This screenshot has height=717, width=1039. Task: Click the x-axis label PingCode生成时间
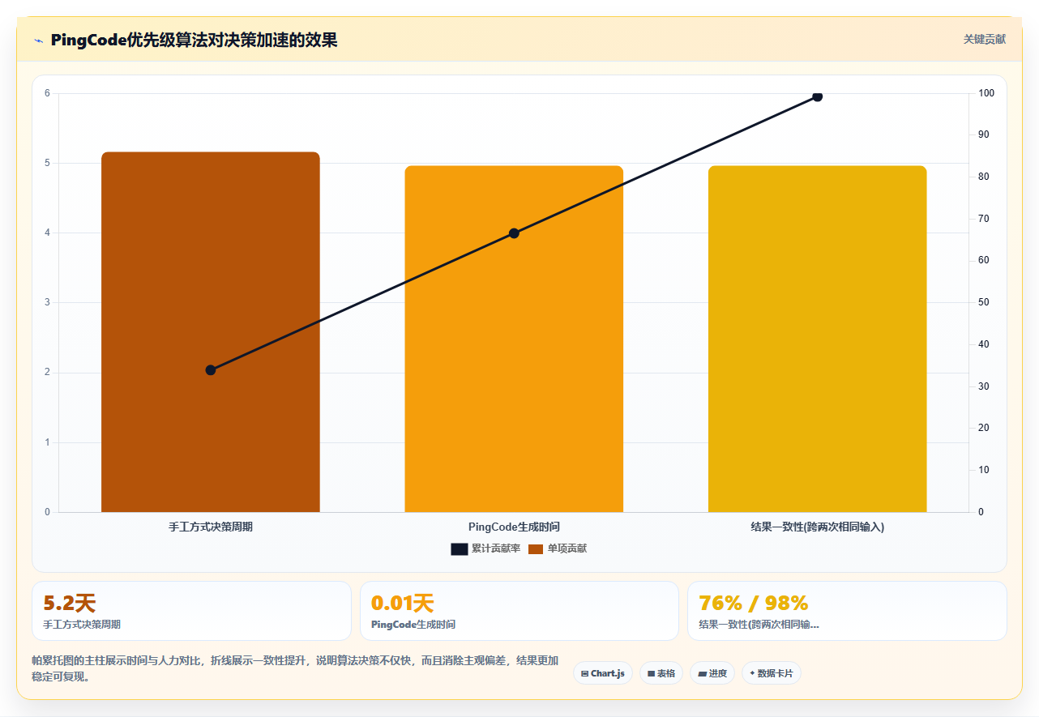514,527
